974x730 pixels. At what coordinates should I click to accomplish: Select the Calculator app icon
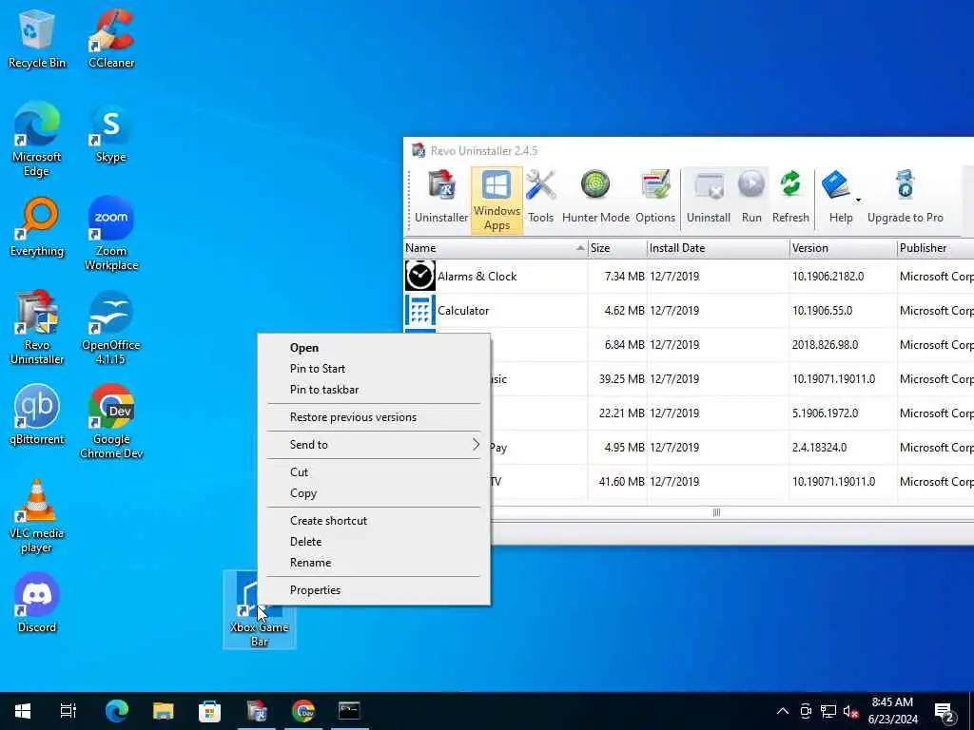click(x=419, y=310)
